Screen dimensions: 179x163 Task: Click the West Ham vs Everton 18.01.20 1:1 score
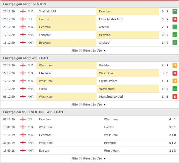(172, 127)
